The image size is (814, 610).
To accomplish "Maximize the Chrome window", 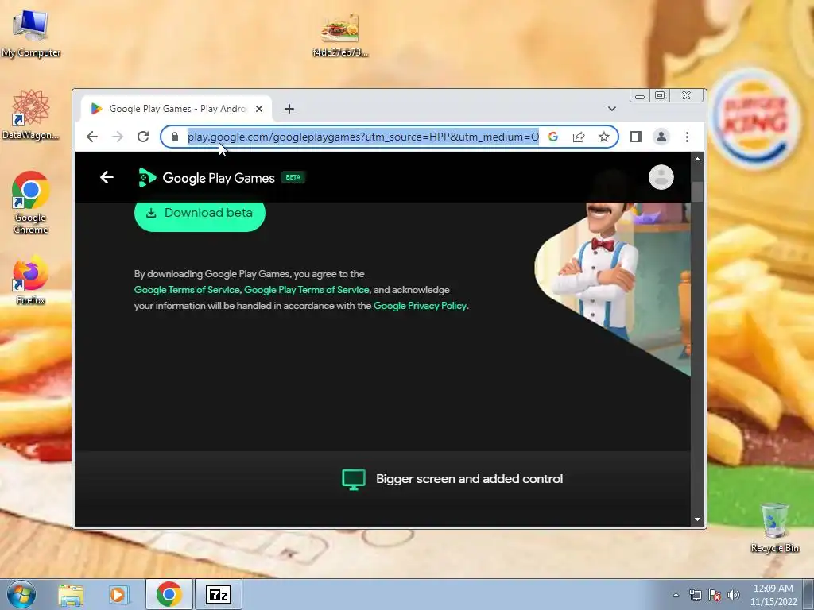I will [660, 96].
